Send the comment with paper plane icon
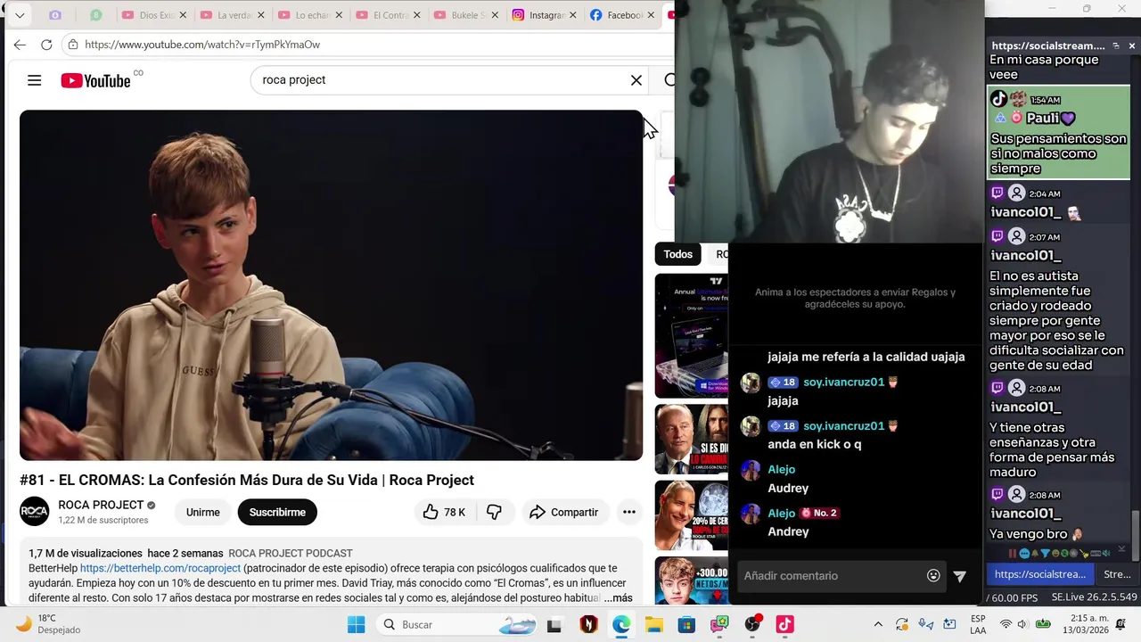1141x642 pixels. pyautogui.click(x=959, y=576)
